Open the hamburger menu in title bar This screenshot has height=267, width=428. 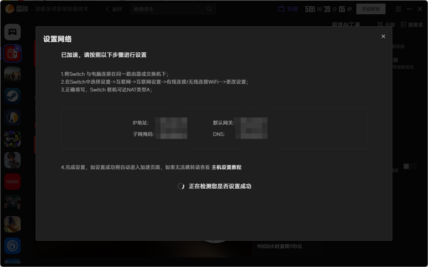pyautogui.click(x=398, y=9)
